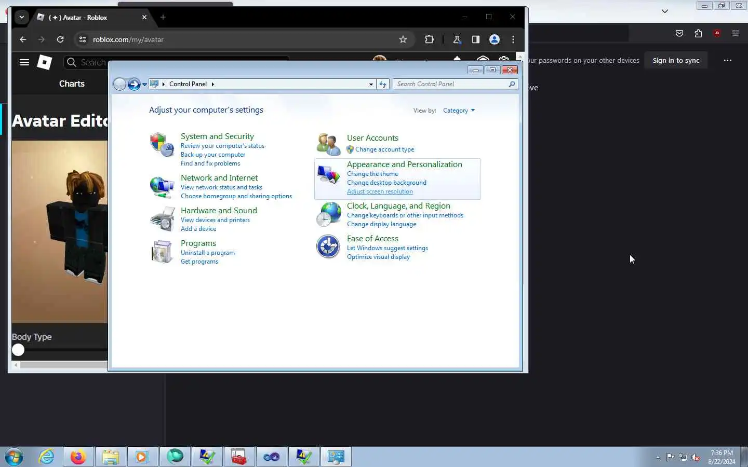Close the Avatar - Roblox tab
The width and height of the screenshot is (748, 467).
click(x=144, y=17)
